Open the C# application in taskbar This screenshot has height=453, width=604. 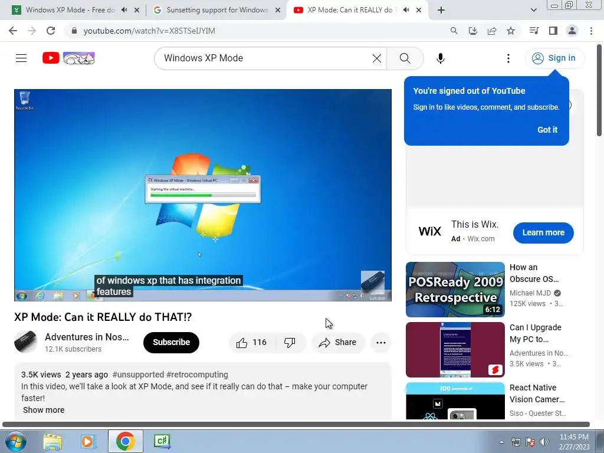pos(162,441)
